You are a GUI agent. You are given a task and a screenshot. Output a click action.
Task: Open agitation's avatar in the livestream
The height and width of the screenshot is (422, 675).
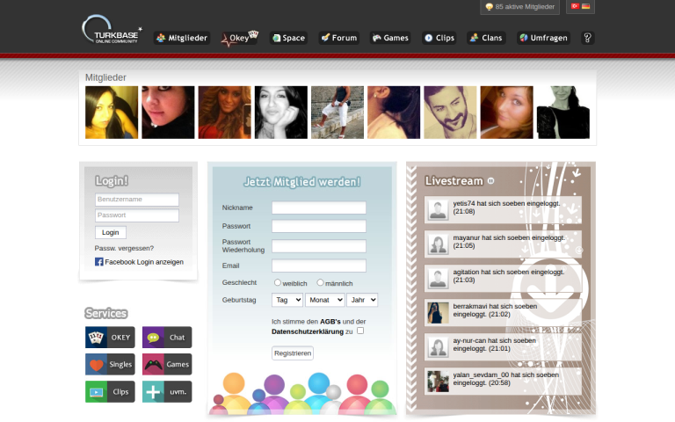point(439,279)
